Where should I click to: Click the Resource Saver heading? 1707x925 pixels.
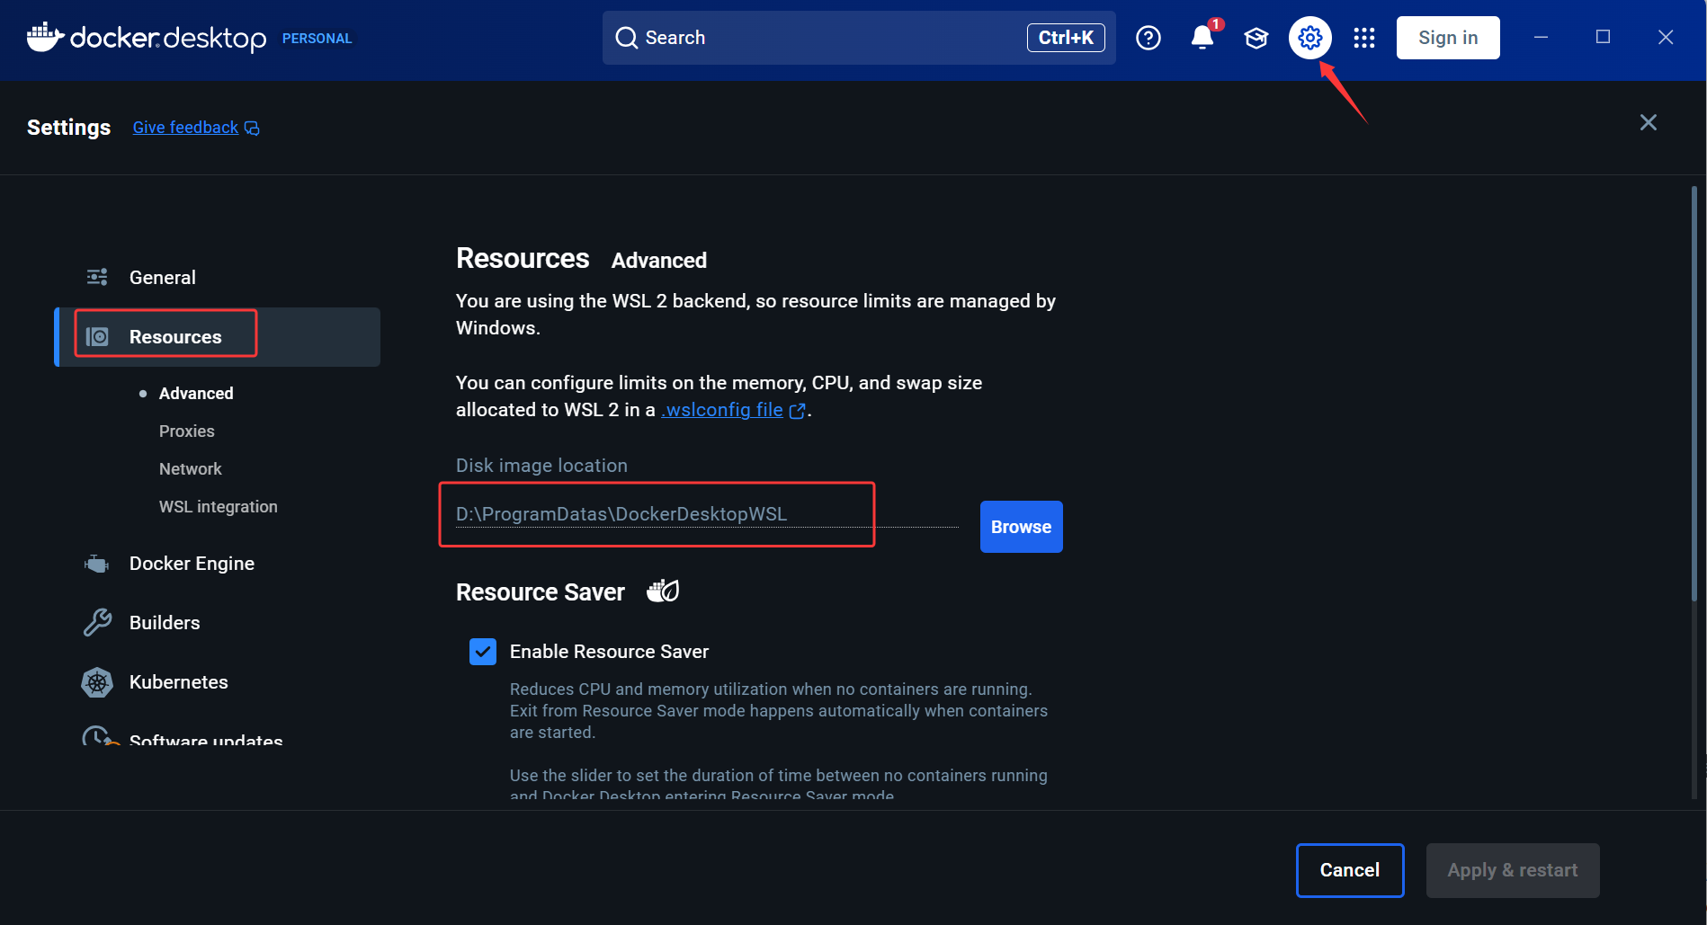(x=541, y=592)
